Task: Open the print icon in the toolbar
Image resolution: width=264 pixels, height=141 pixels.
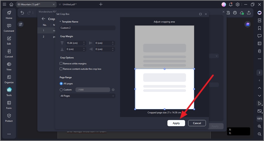Action: pyautogui.click(x=235, y=13)
